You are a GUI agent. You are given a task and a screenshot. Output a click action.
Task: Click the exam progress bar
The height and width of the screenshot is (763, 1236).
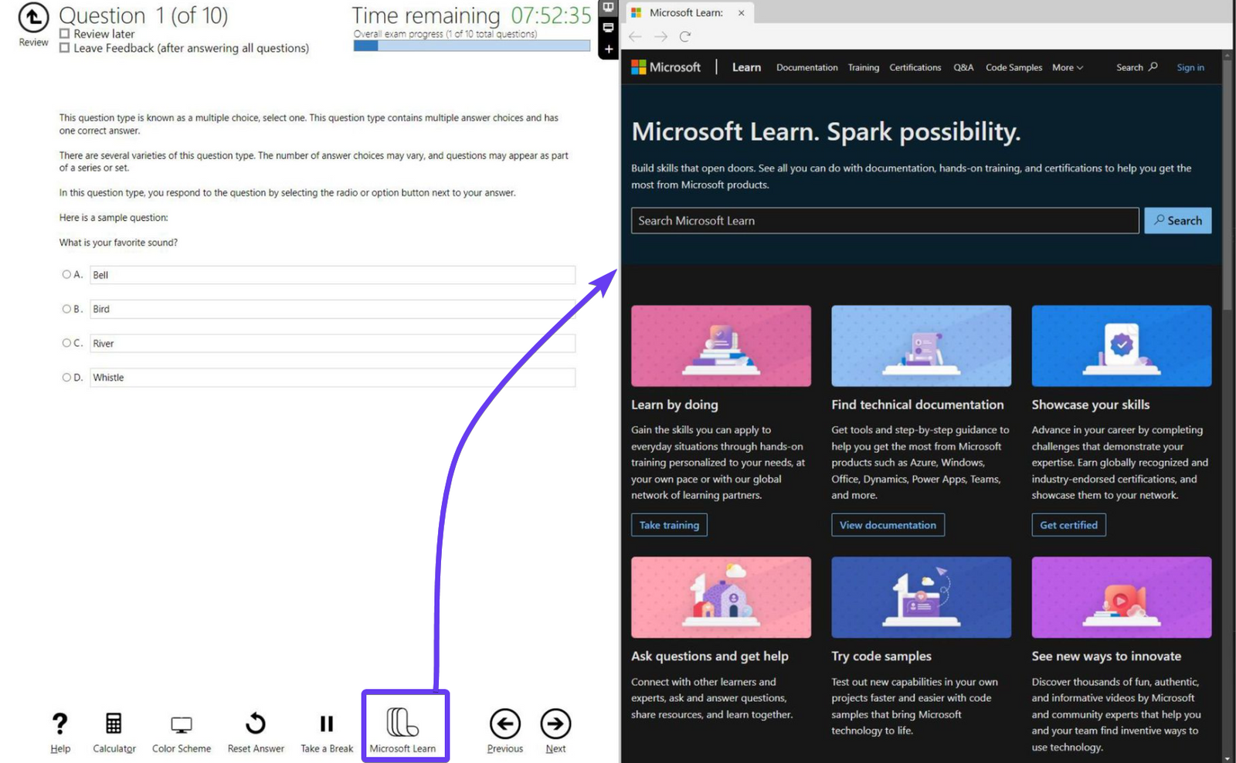click(471, 45)
